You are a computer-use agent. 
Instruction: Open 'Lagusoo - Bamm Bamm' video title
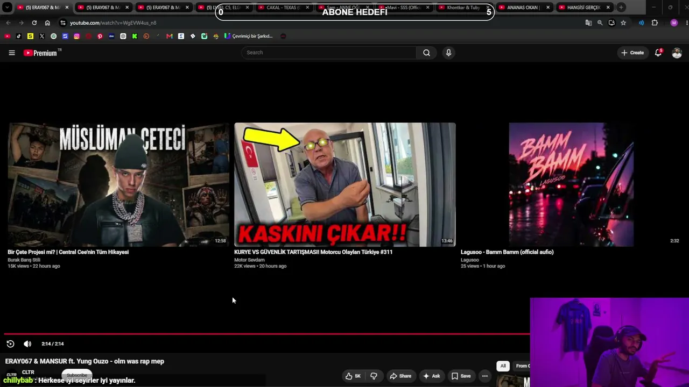click(x=507, y=252)
